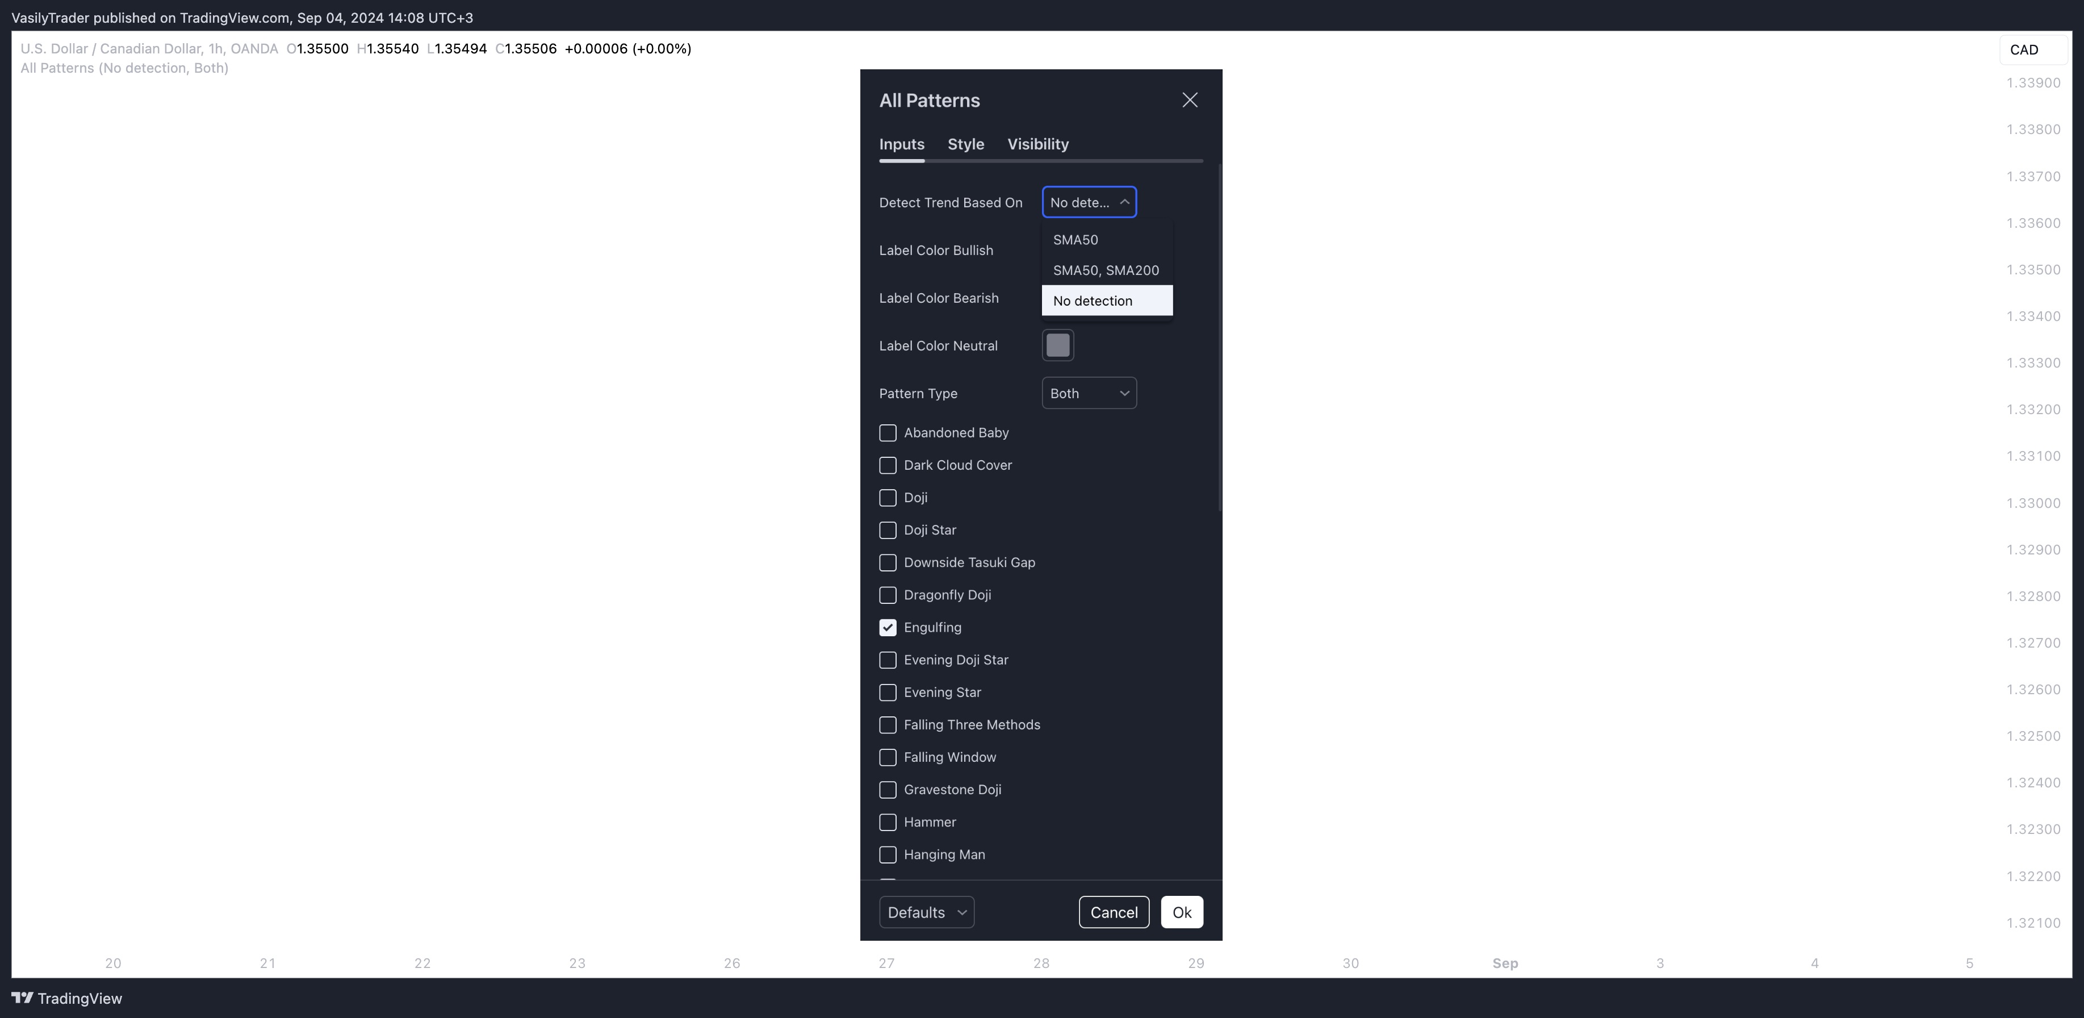Click the date label 27 on time axis
2084x1018 pixels.
click(x=886, y=963)
